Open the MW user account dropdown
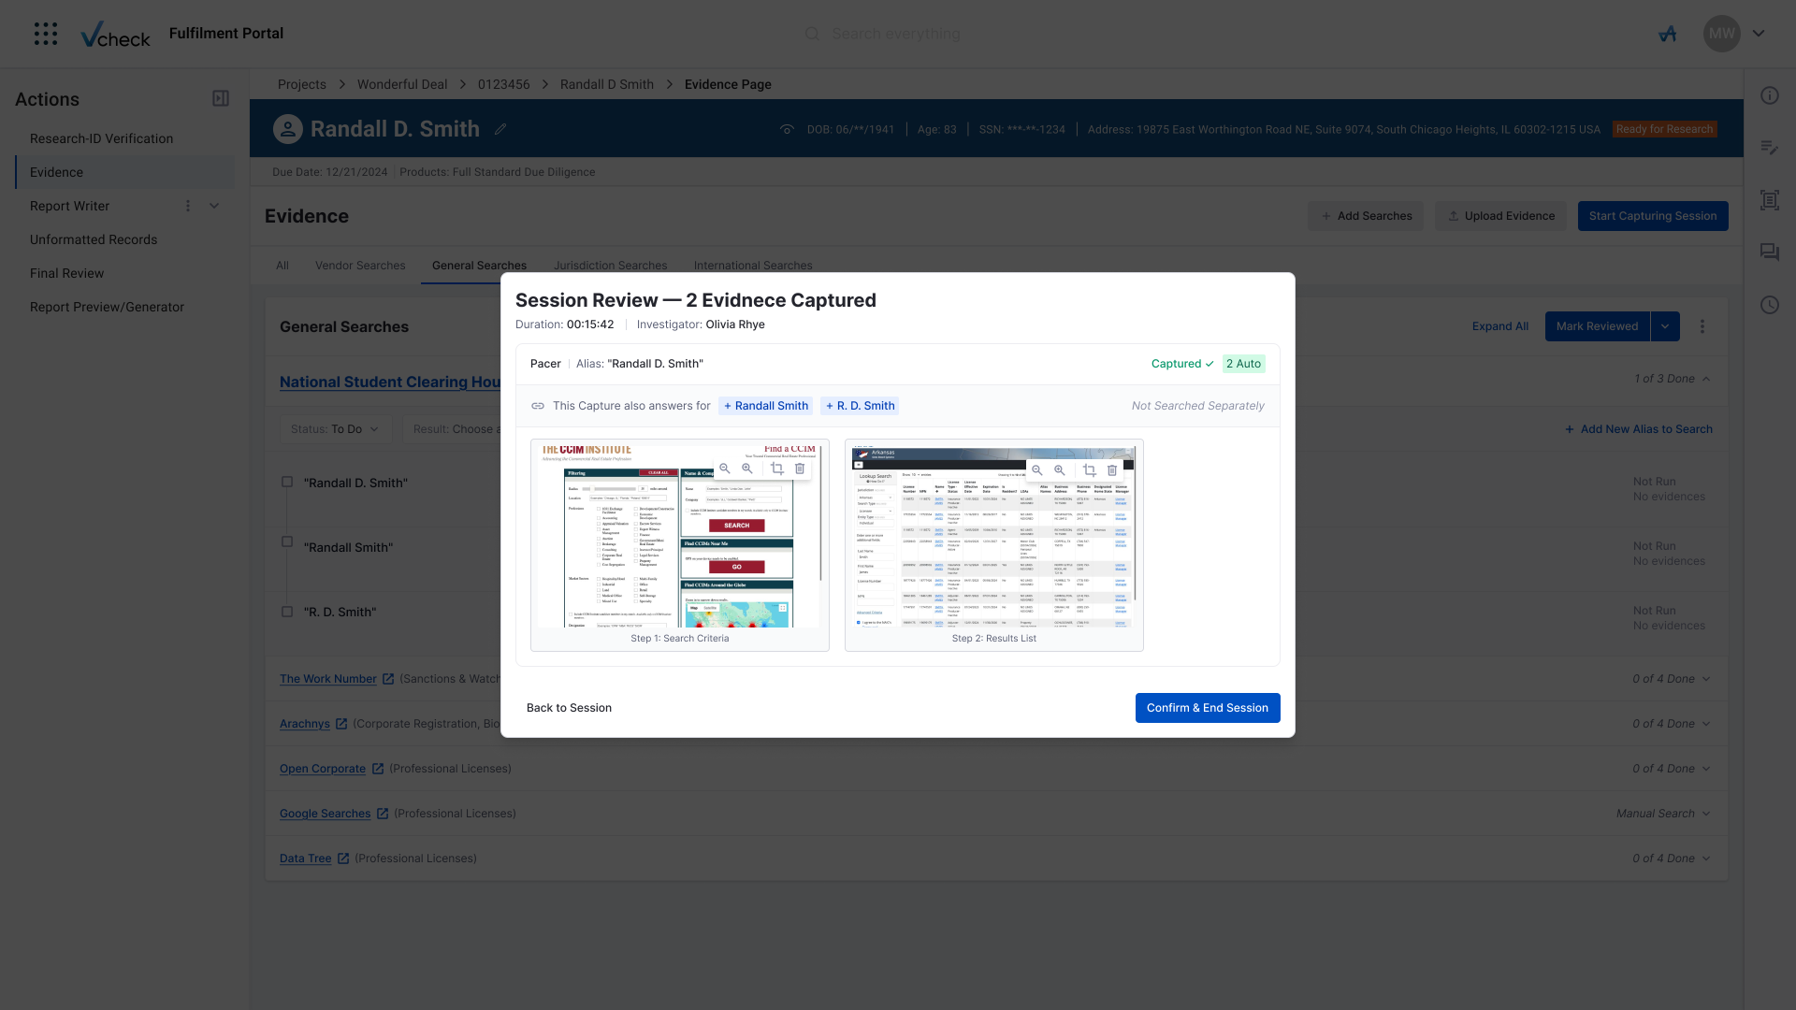This screenshot has height=1010, width=1796. (x=1759, y=34)
